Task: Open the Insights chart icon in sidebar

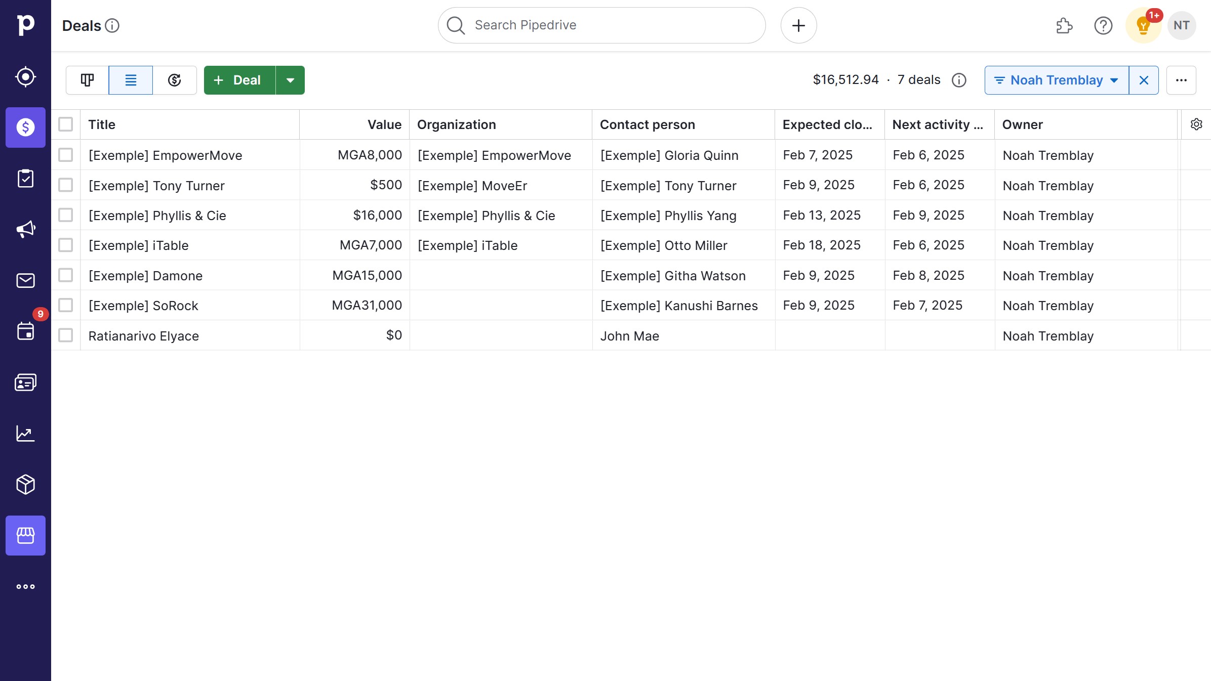Action: [x=25, y=434]
